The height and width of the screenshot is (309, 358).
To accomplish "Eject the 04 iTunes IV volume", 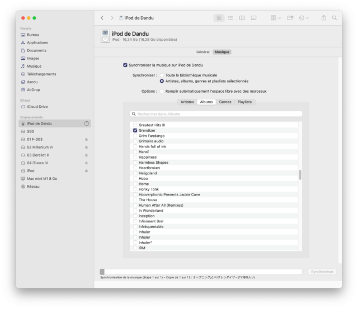I will pos(86,163).
